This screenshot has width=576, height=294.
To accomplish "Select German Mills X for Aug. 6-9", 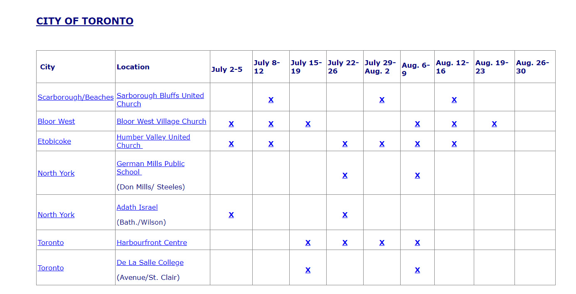I will (417, 175).
